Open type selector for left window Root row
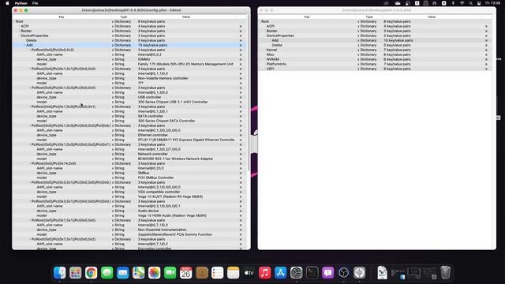 (113, 21)
